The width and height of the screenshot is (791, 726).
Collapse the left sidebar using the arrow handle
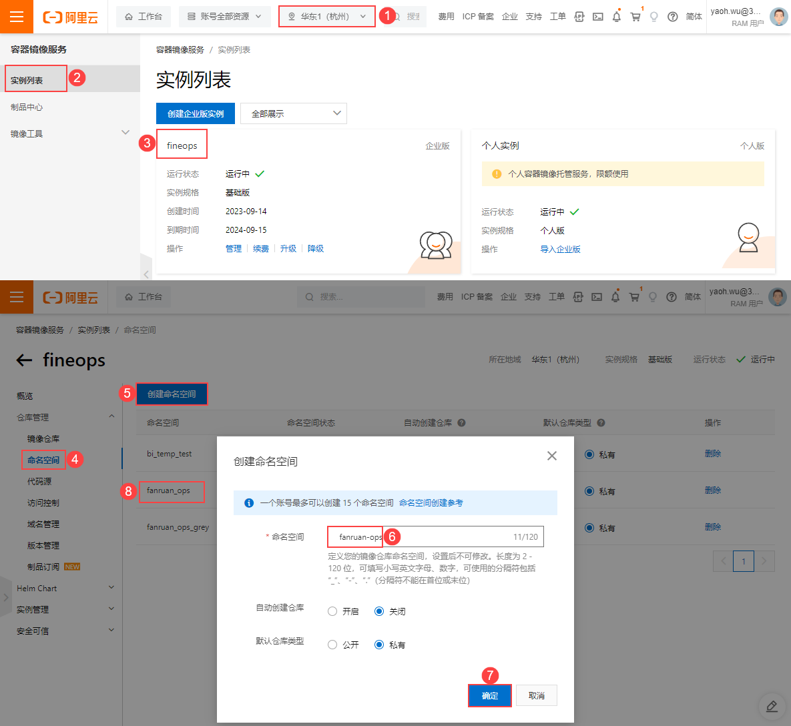click(146, 274)
